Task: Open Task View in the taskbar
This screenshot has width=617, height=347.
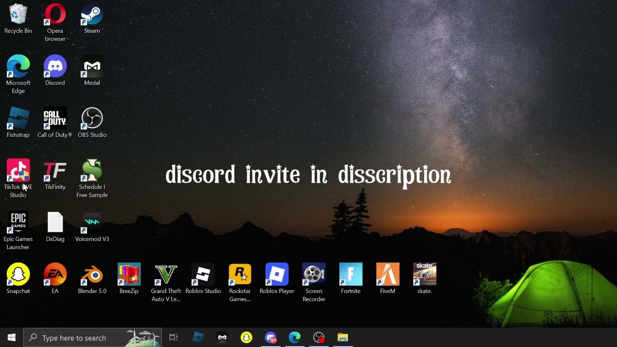Action: (x=174, y=338)
